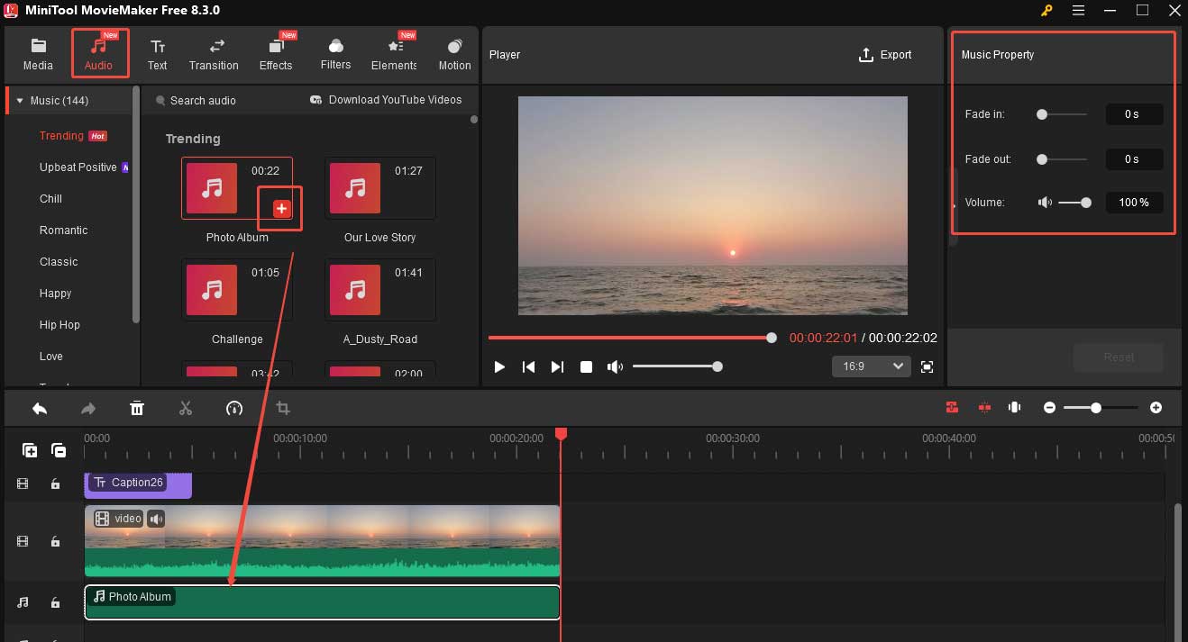This screenshot has height=642, width=1188.
Task: Open the speed control tool
Action: click(234, 408)
